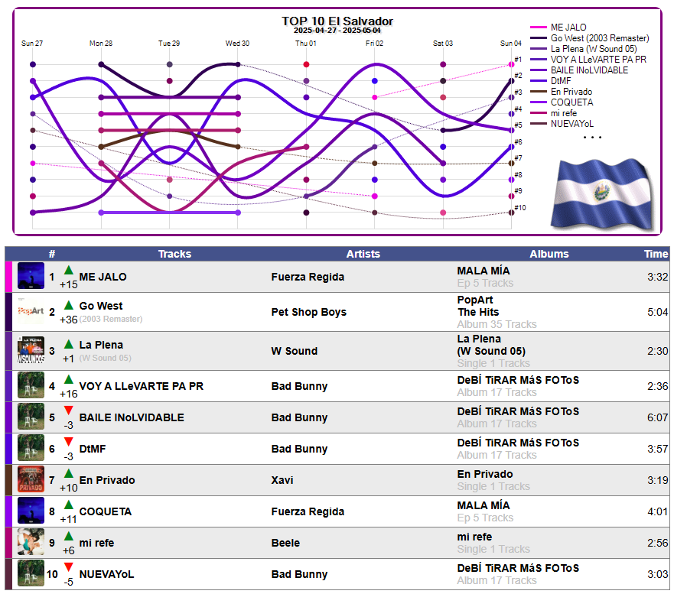Open the VOY A LLeVARTE PA PR track title
The width and height of the screenshot is (674, 594).
pyautogui.click(x=142, y=386)
